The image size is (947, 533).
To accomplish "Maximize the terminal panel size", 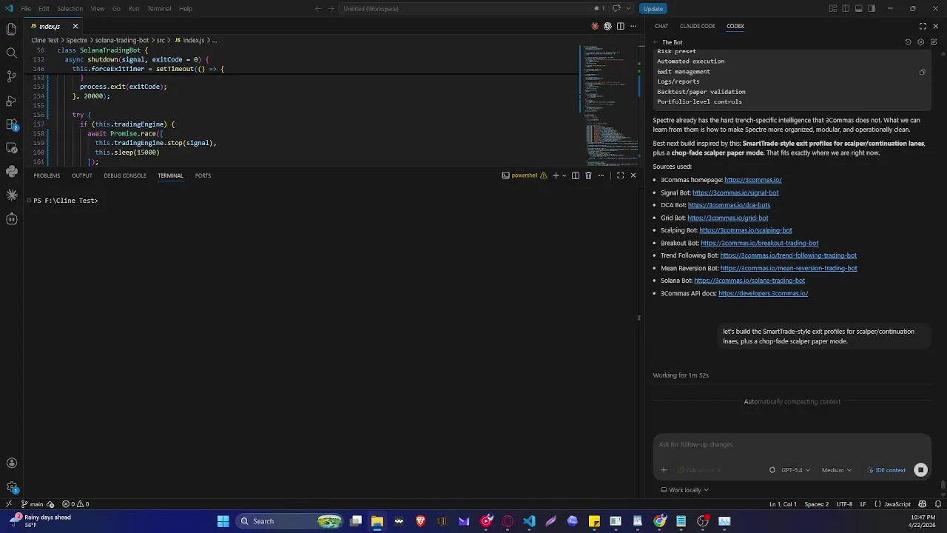I will click(620, 175).
